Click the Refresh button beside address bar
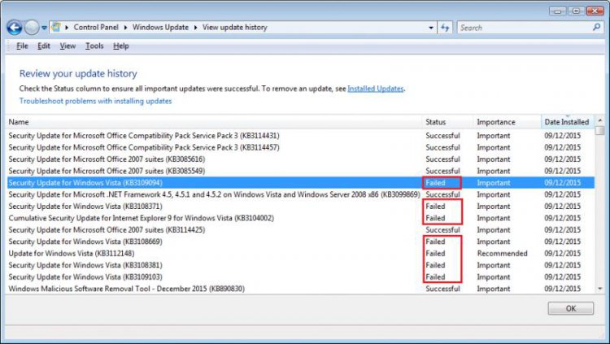Viewport: 610px width, 344px height. 445,28
